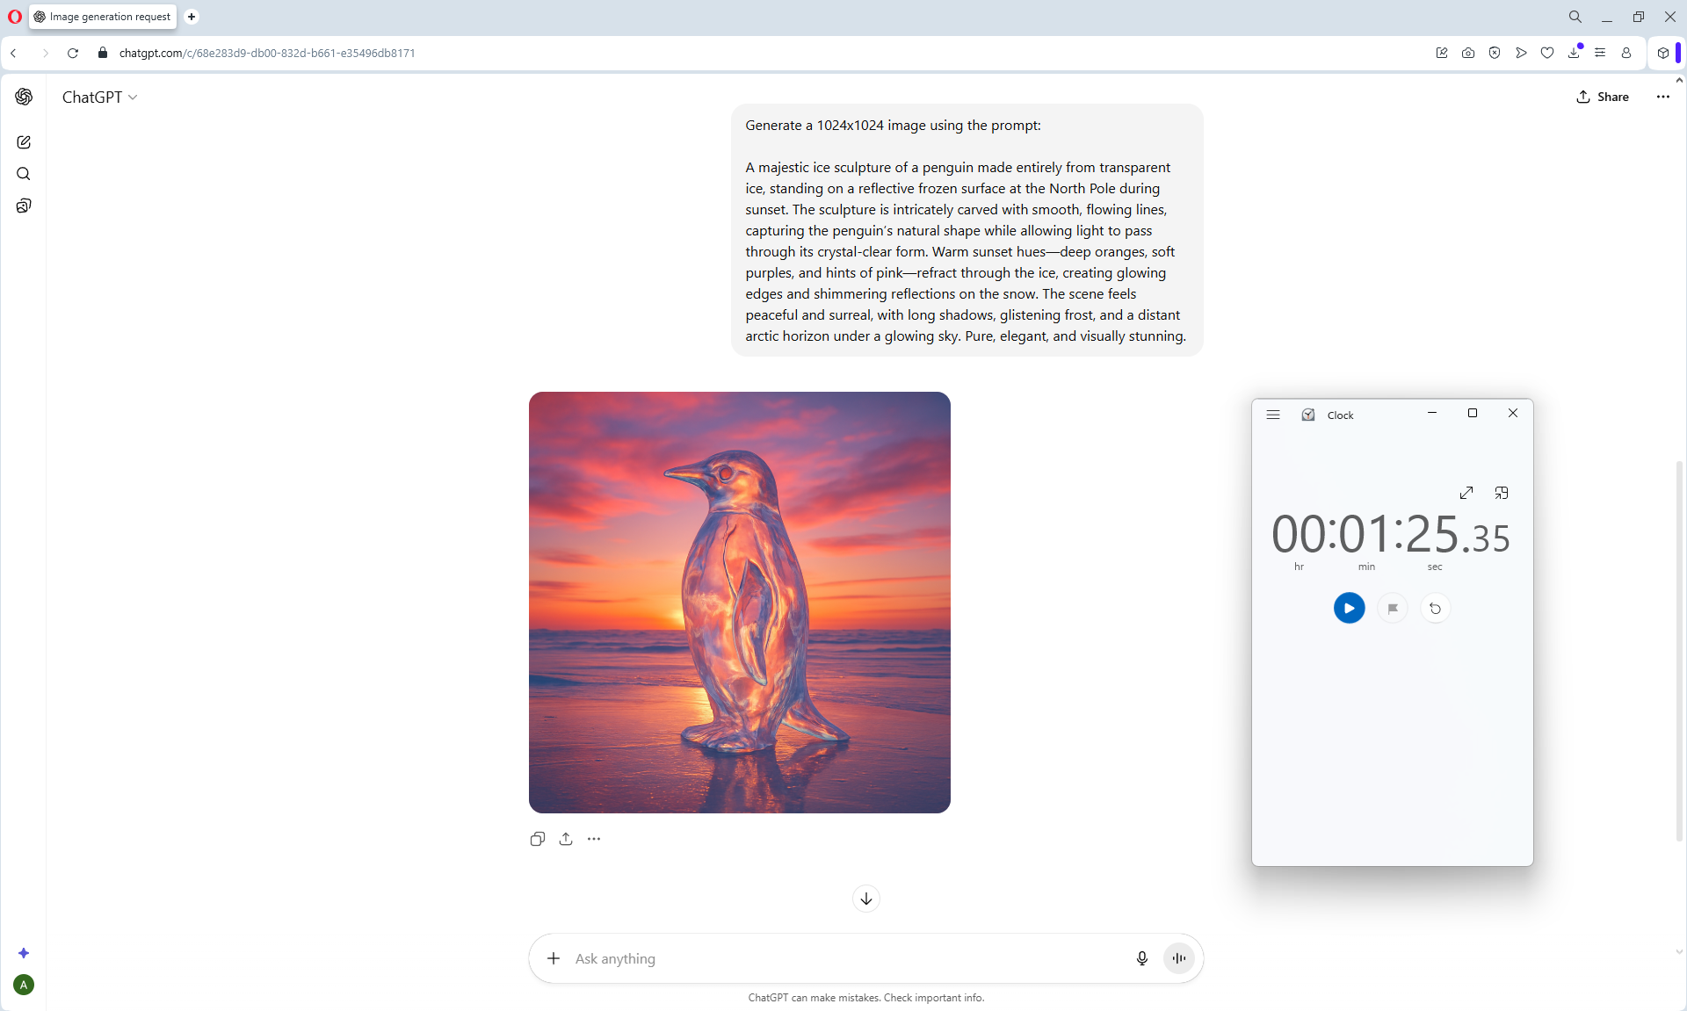Image resolution: width=1687 pixels, height=1011 pixels.
Task: Click the Ask anything input field
Action: click(x=843, y=958)
